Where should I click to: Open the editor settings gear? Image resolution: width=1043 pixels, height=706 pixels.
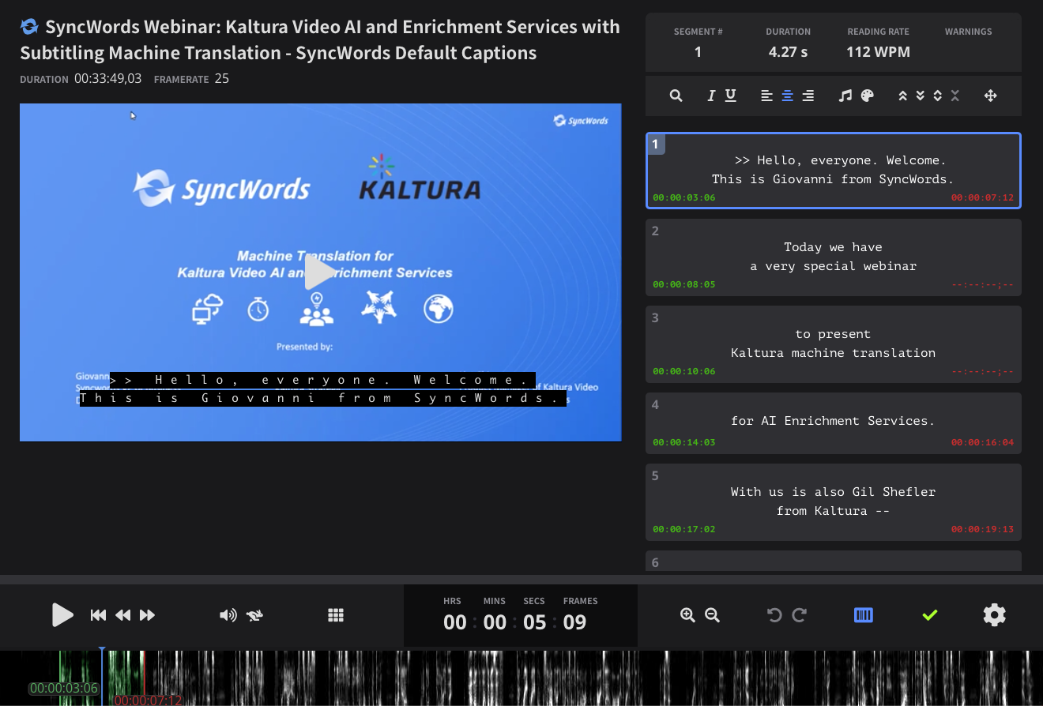coord(994,614)
